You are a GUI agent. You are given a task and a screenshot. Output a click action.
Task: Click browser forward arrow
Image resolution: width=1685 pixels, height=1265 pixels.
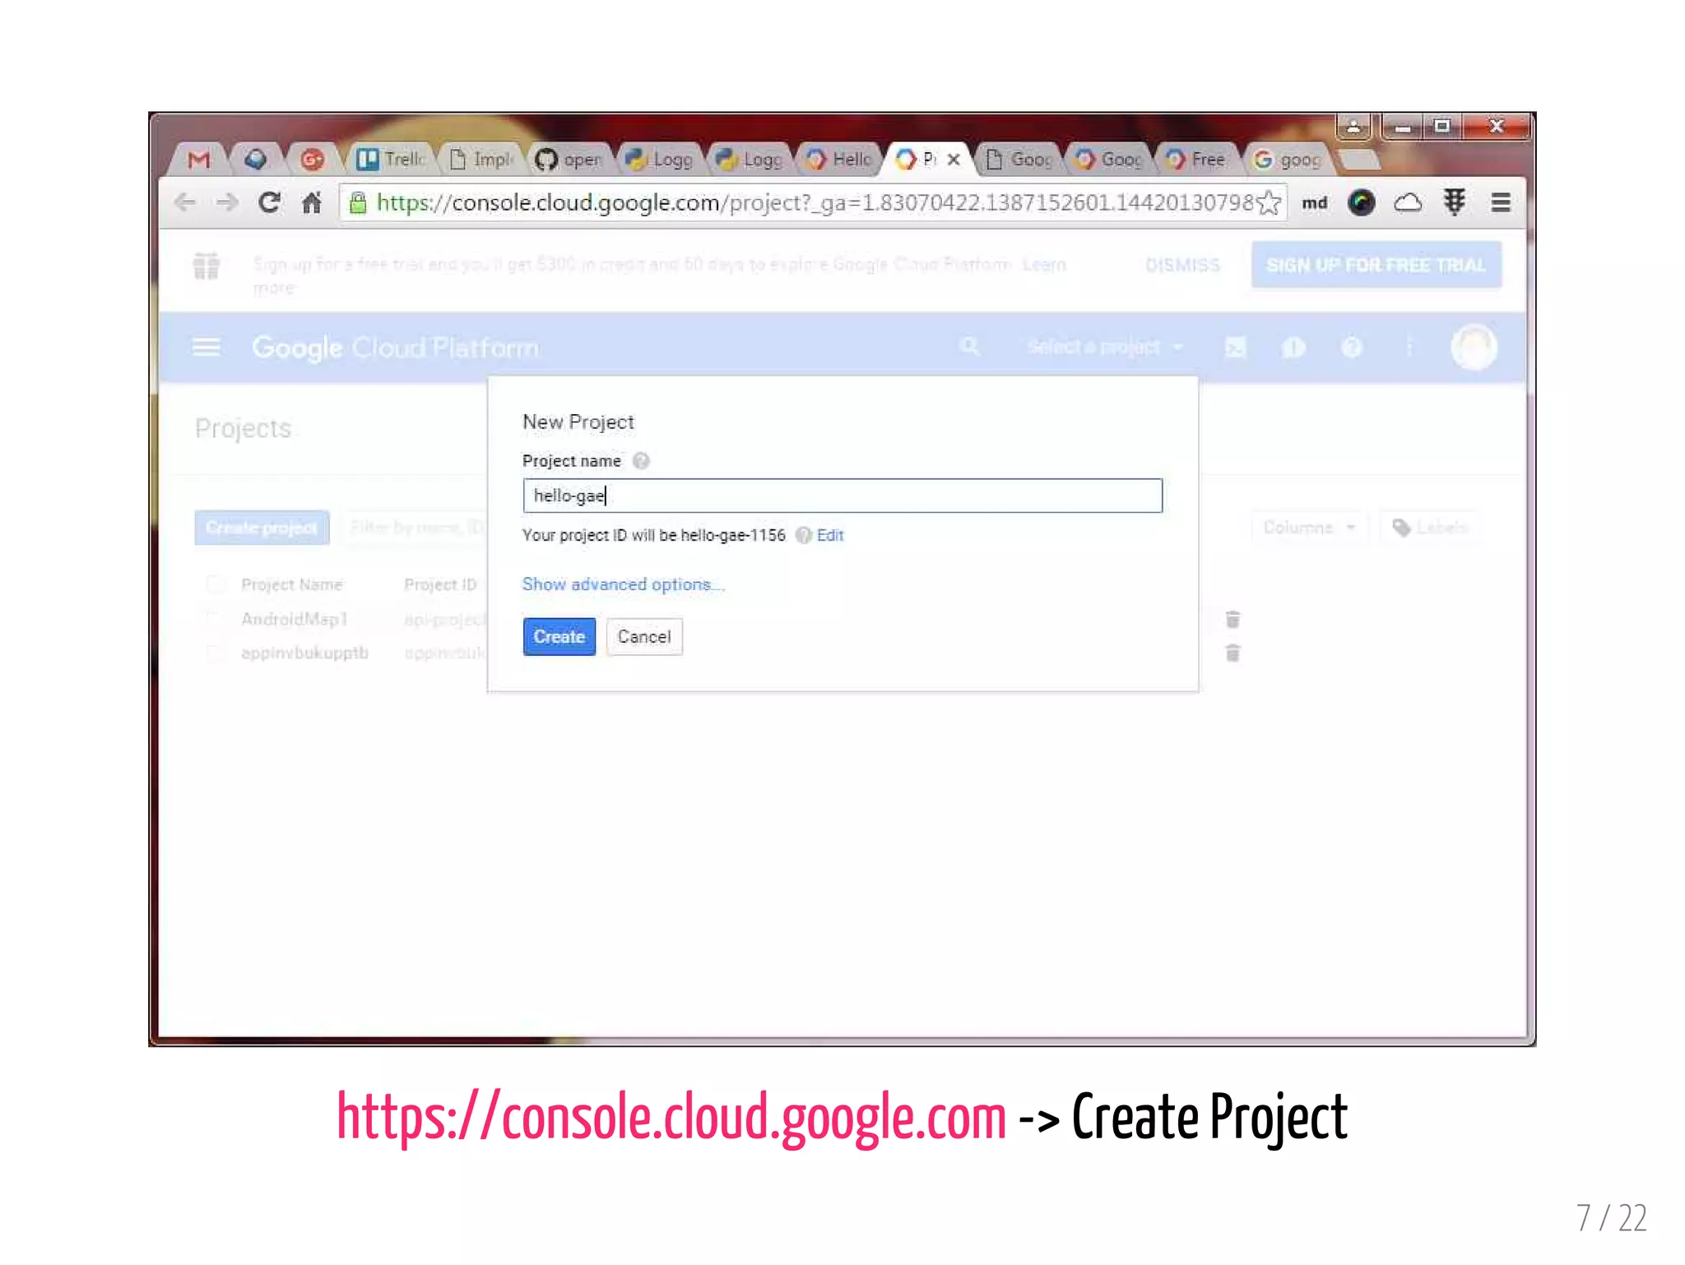pos(227,202)
